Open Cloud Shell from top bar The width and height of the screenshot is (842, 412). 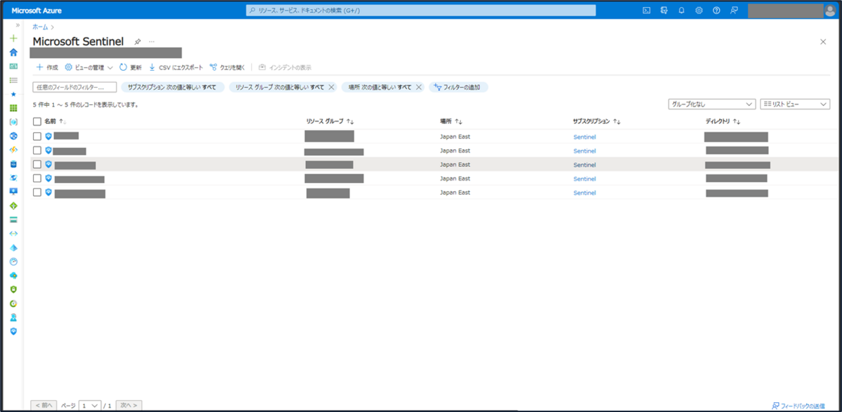(647, 11)
